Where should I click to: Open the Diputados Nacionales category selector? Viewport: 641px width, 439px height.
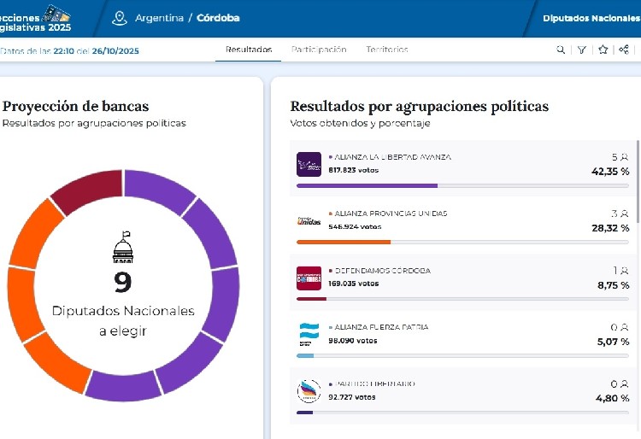(x=591, y=18)
